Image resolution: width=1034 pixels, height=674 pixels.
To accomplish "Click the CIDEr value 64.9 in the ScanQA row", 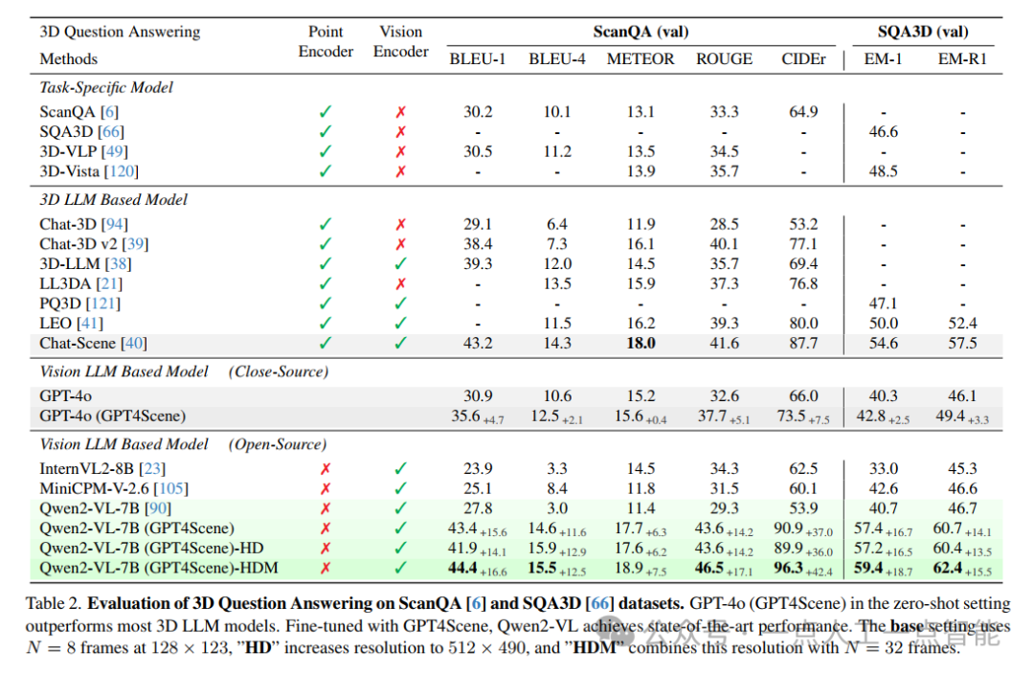I will [803, 111].
